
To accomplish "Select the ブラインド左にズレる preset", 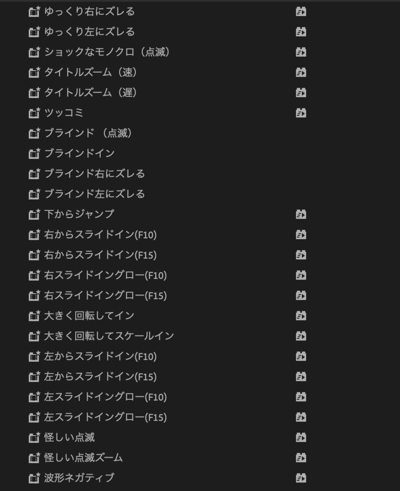I will click(x=94, y=194).
